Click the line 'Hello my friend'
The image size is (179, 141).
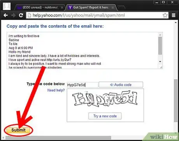click(x=19, y=52)
